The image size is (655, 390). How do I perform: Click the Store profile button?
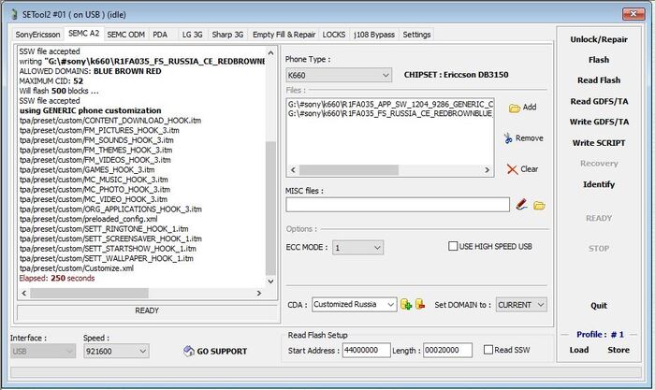coord(619,350)
